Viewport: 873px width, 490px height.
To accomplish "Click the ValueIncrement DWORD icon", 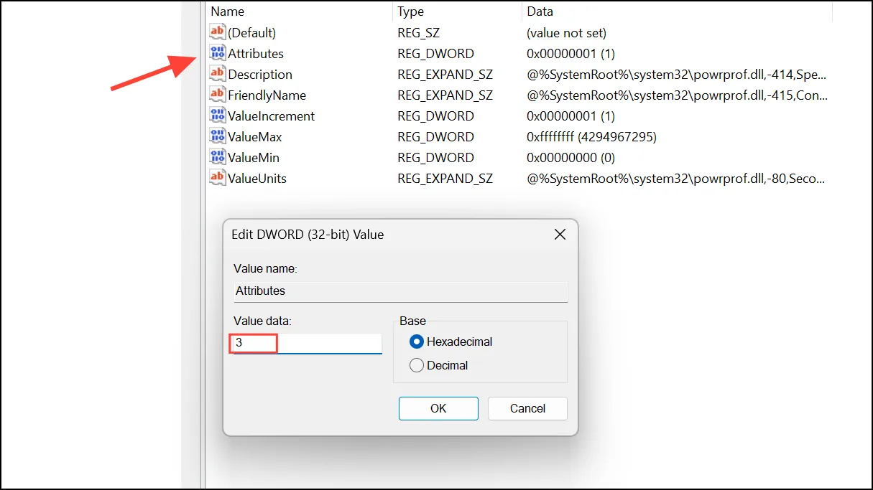I will (x=217, y=116).
